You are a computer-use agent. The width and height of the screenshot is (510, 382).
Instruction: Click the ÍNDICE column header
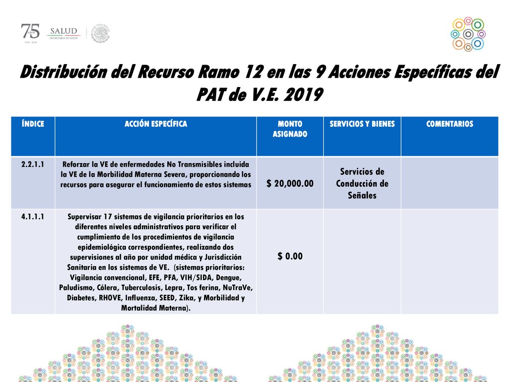coord(33,136)
